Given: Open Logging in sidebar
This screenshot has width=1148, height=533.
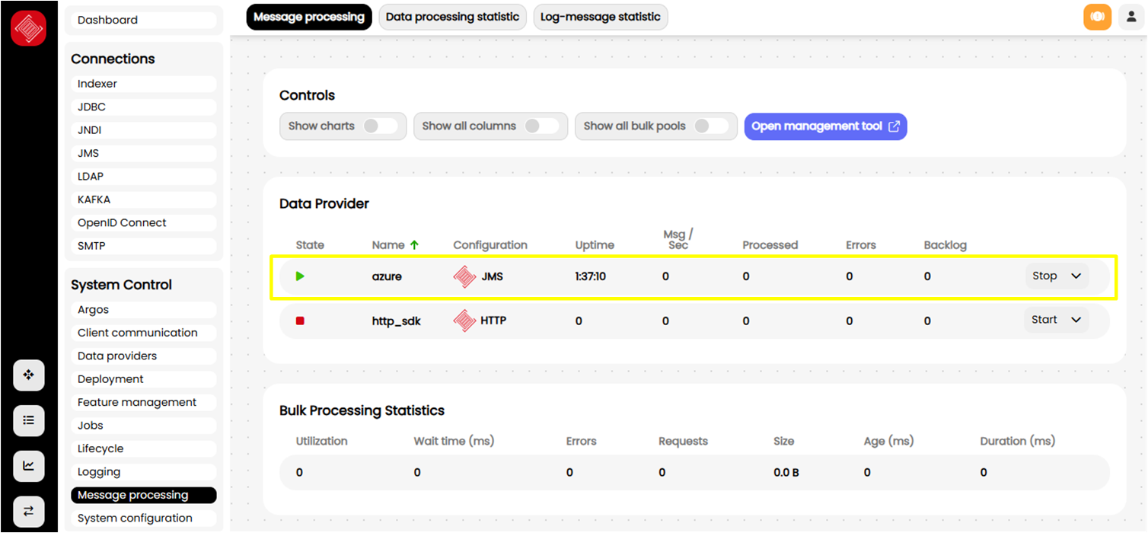Looking at the screenshot, I should pyautogui.click(x=143, y=472).
